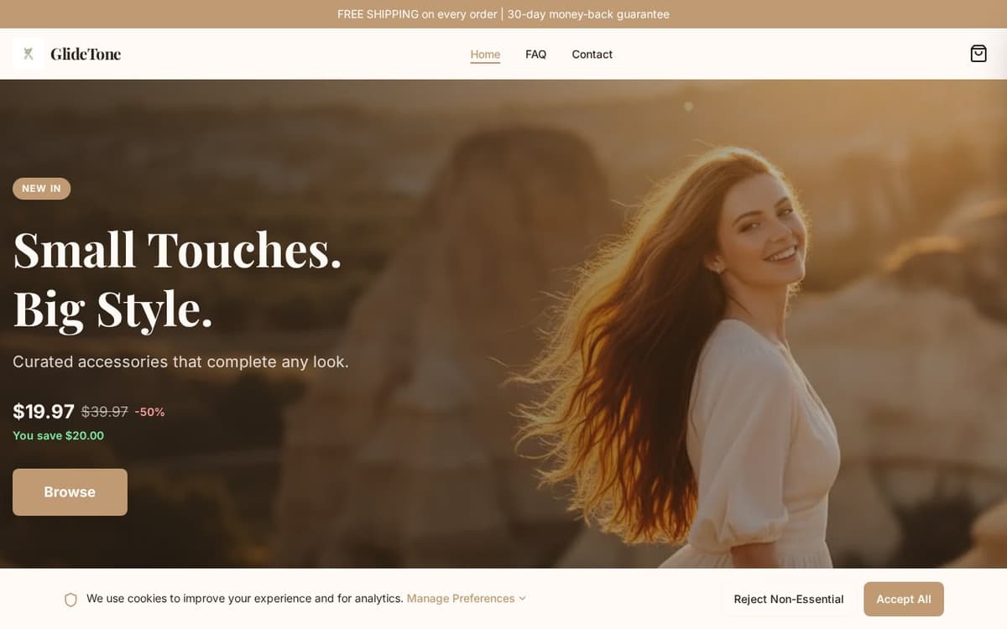Click the GlideTone brand name

tap(86, 54)
